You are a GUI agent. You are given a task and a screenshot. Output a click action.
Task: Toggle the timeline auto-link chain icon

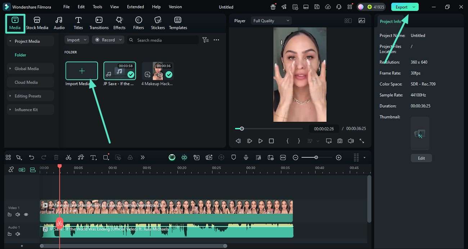(x=11, y=170)
